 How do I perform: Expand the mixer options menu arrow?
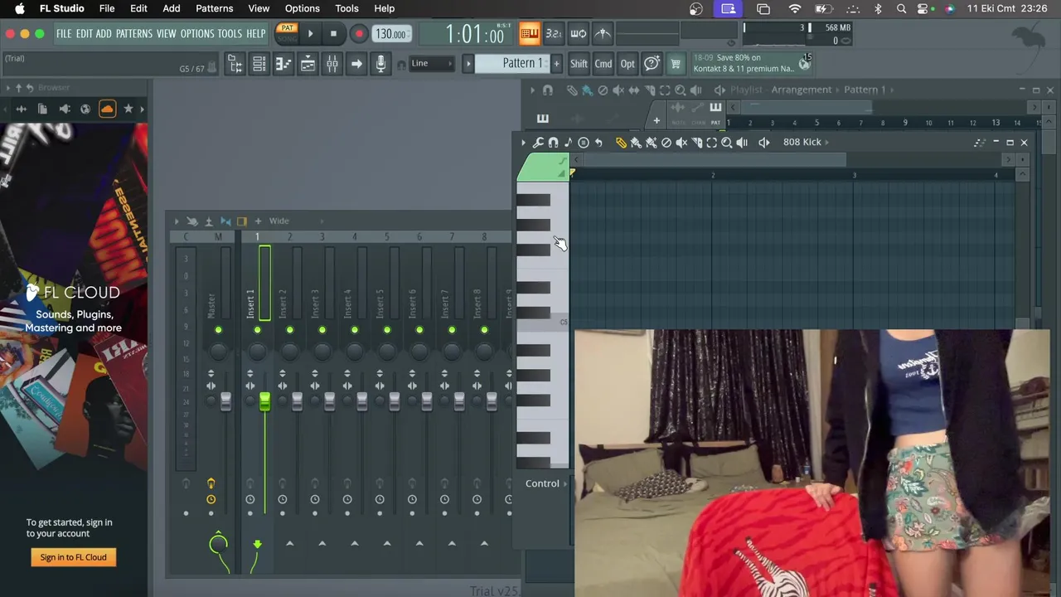click(x=176, y=221)
